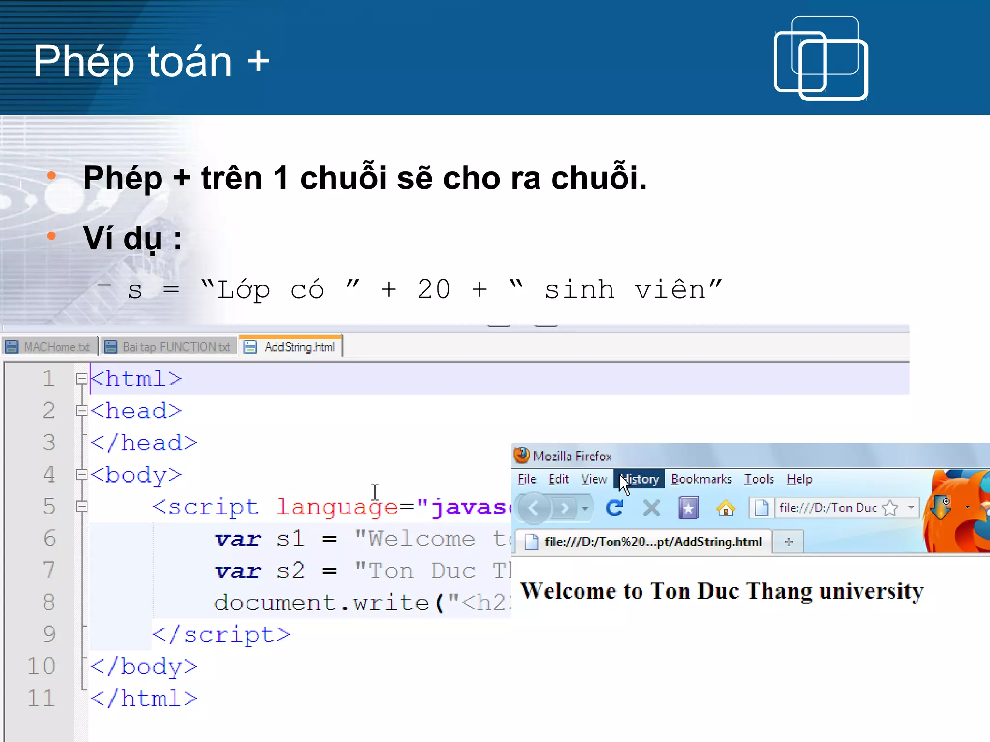The image size is (990, 742).
Task: Open the address bar dropdown arrow
Action: [911, 508]
